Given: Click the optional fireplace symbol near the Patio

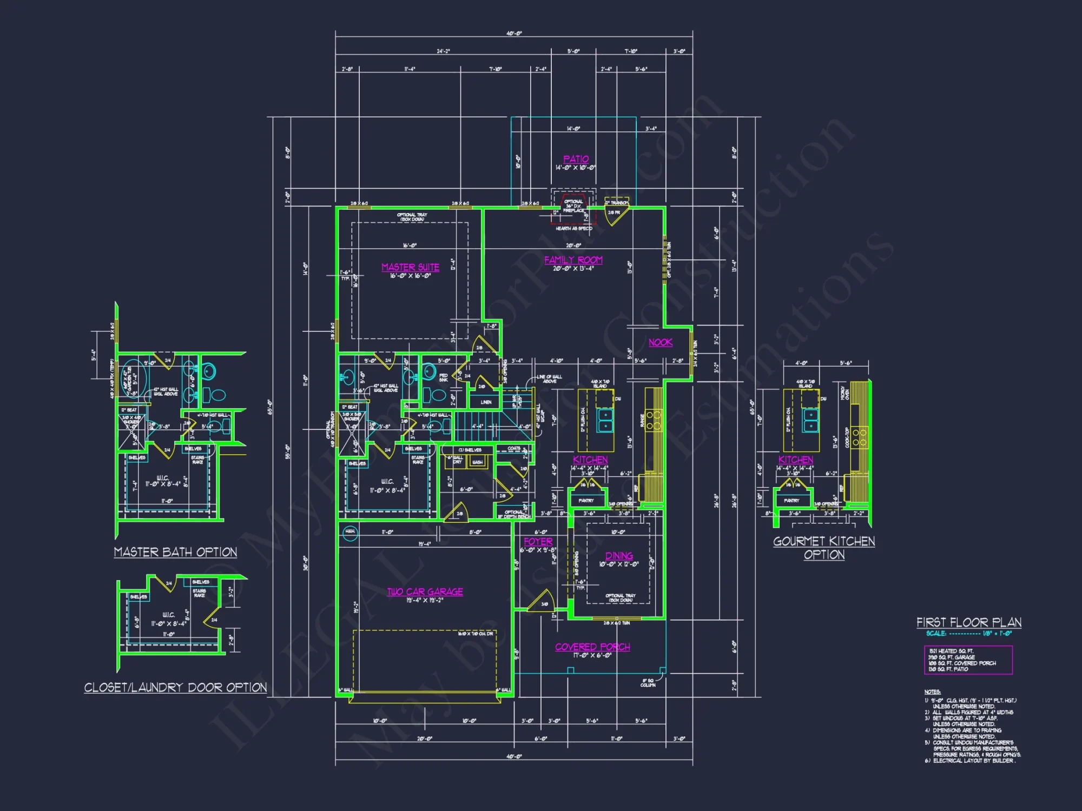Looking at the screenshot, I should pyautogui.click(x=573, y=208).
